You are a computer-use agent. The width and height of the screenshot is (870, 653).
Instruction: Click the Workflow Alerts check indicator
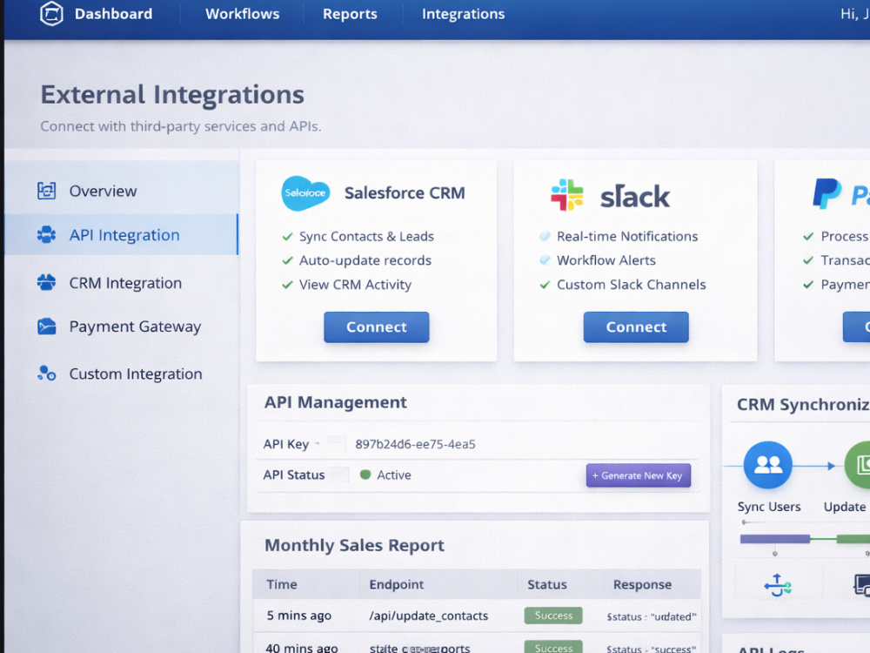pyautogui.click(x=545, y=260)
